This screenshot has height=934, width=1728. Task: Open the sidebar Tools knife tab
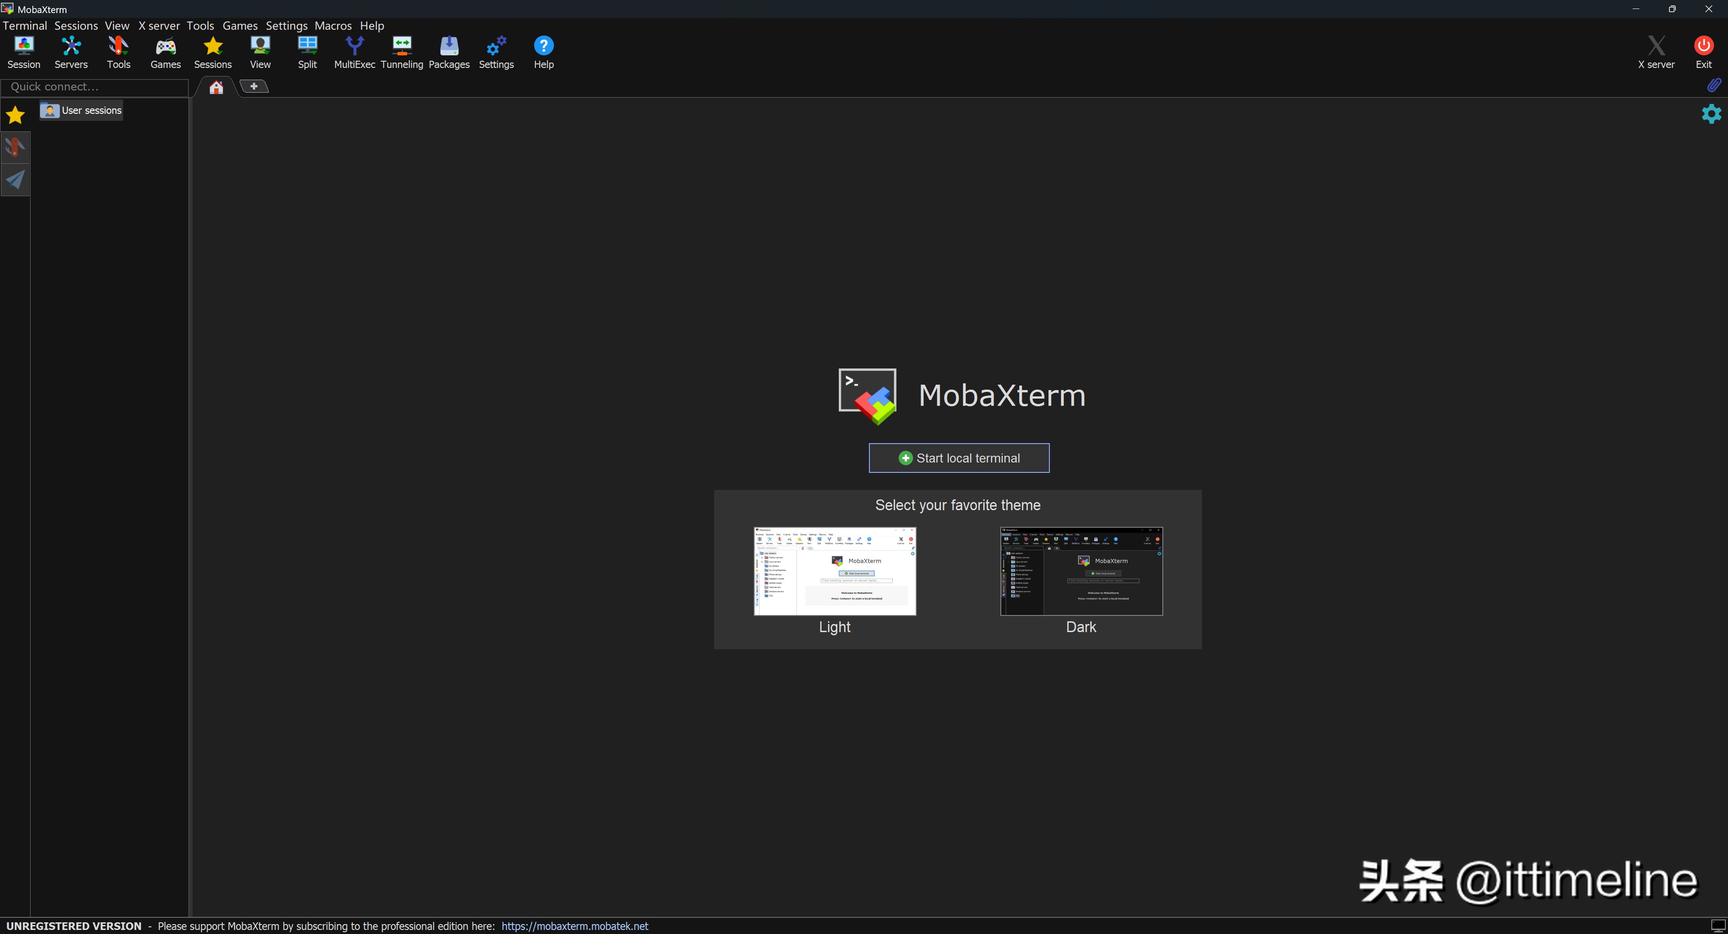(15, 147)
